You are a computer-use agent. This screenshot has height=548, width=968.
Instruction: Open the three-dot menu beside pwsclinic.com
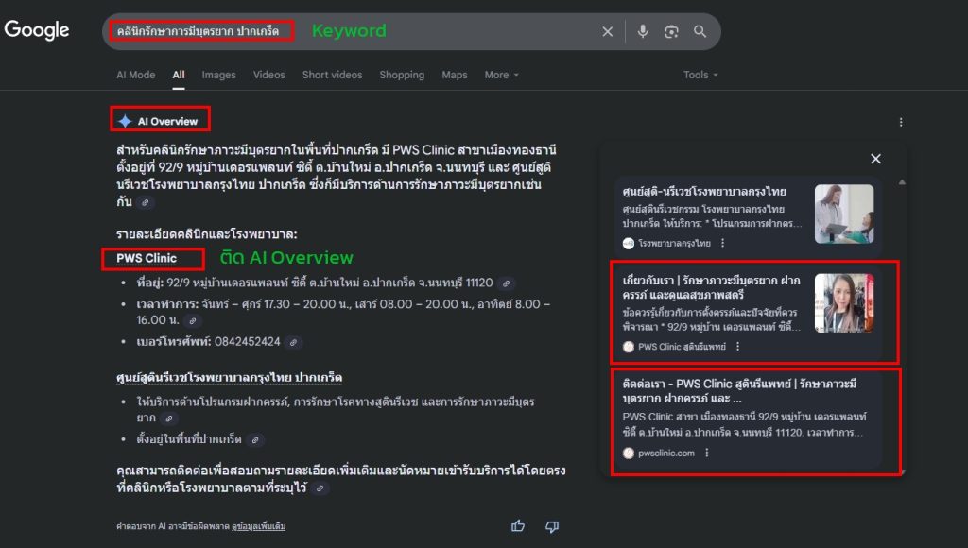(x=707, y=453)
